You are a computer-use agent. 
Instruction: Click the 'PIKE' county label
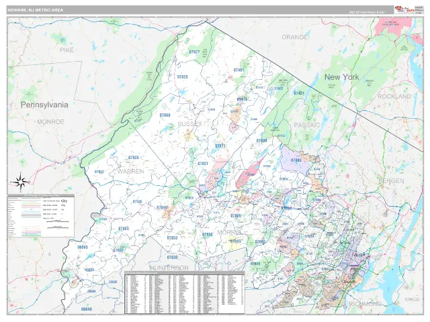(67, 50)
